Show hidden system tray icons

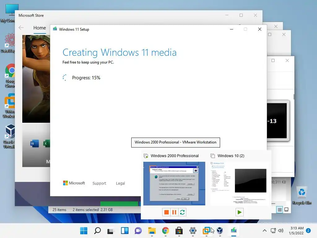pos(264,231)
